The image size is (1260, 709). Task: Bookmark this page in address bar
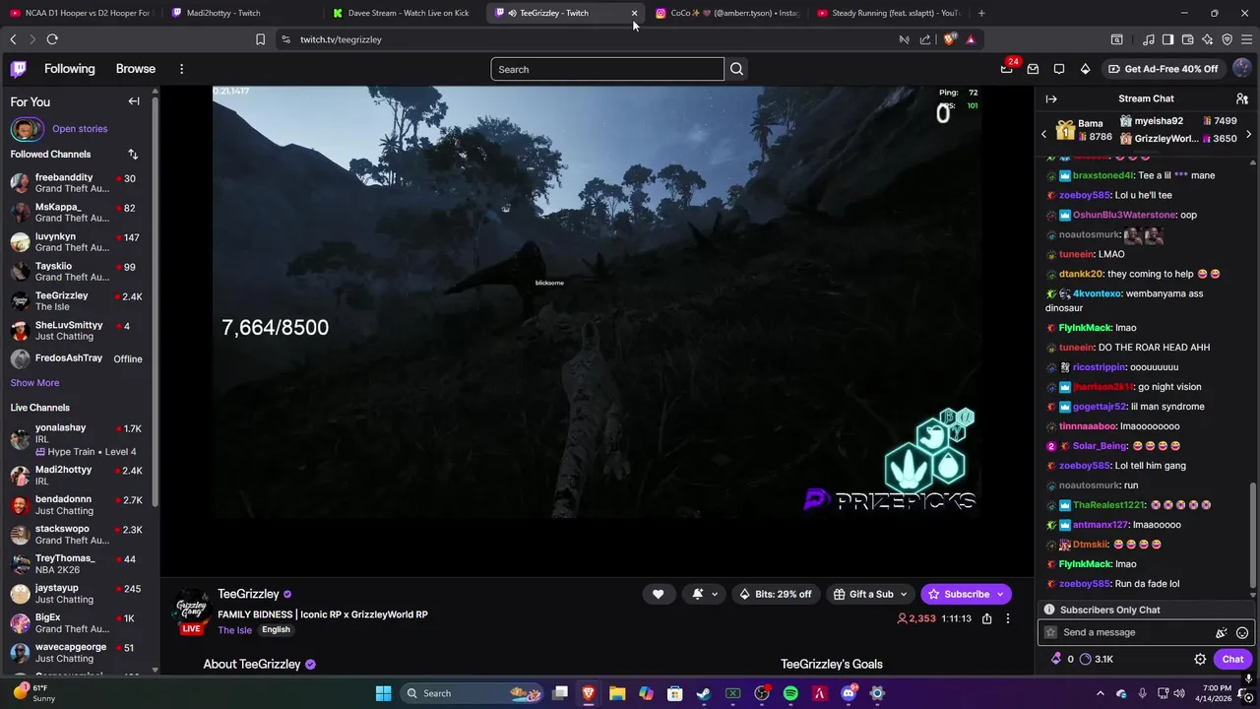click(260, 39)
